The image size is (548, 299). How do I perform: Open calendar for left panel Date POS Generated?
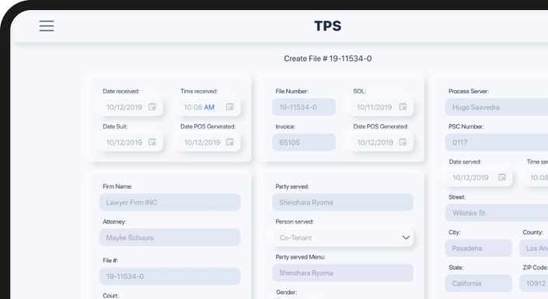229,142
